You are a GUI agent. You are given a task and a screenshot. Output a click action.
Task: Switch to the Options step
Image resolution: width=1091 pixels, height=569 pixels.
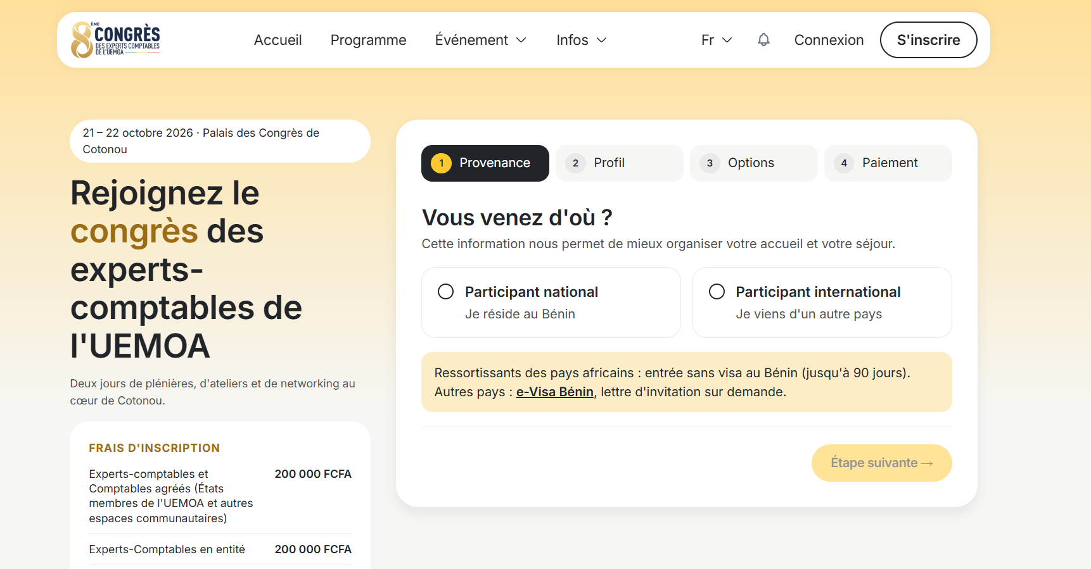[753, 163]
